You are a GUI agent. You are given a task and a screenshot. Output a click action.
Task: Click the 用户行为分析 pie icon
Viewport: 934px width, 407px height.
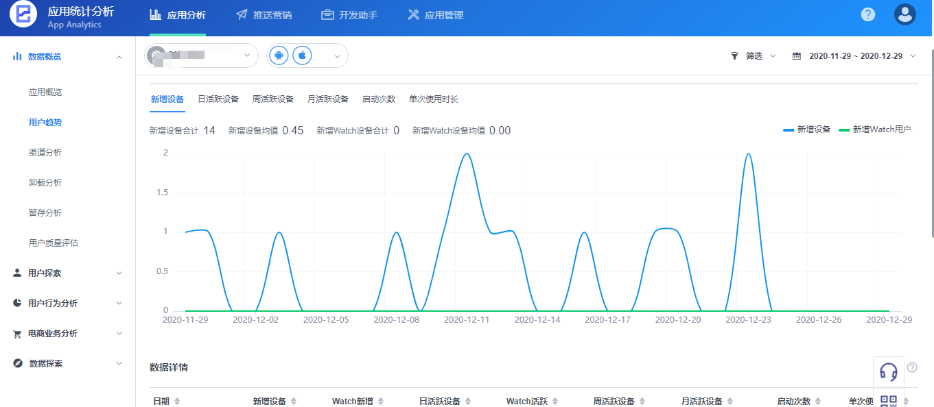tap(18, 303)
